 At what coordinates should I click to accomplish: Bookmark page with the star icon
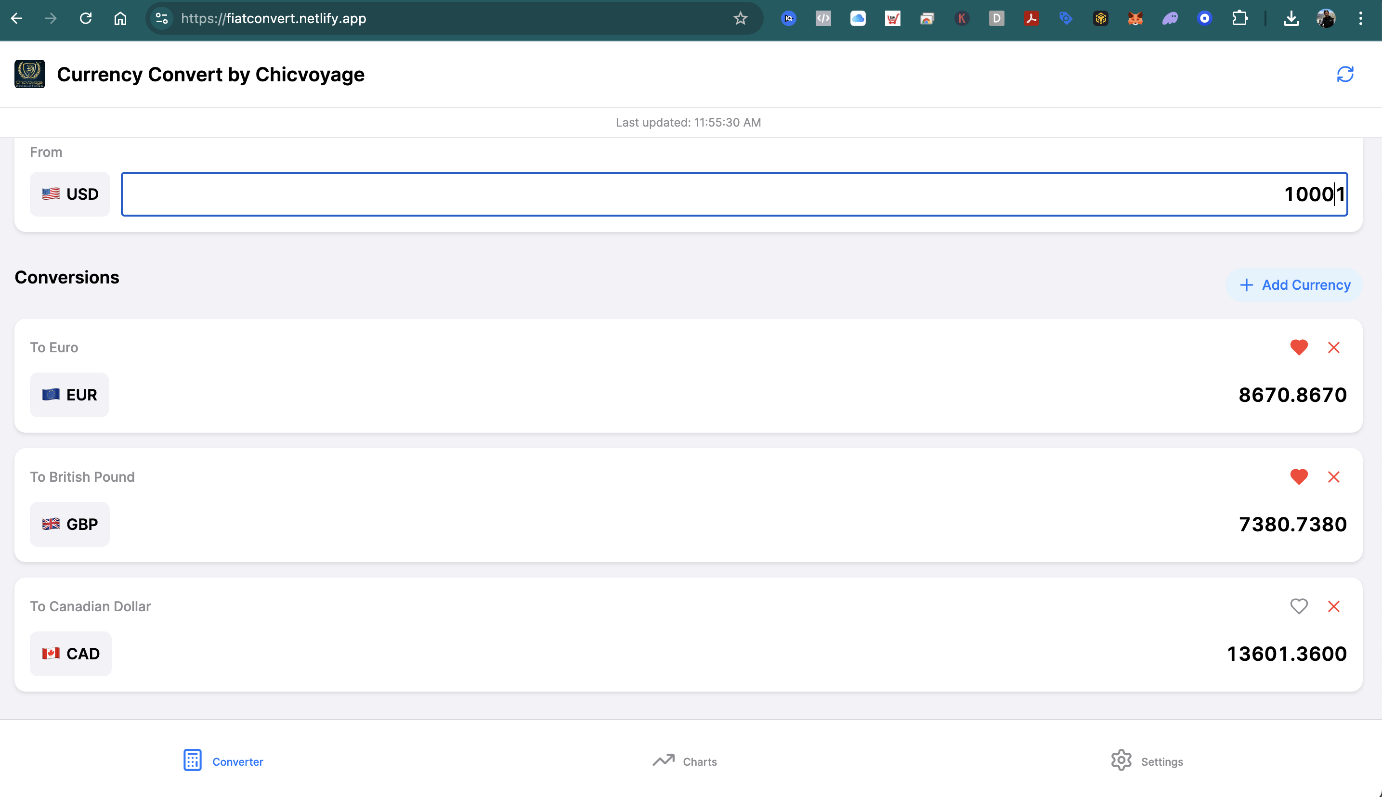pos(740,19)
